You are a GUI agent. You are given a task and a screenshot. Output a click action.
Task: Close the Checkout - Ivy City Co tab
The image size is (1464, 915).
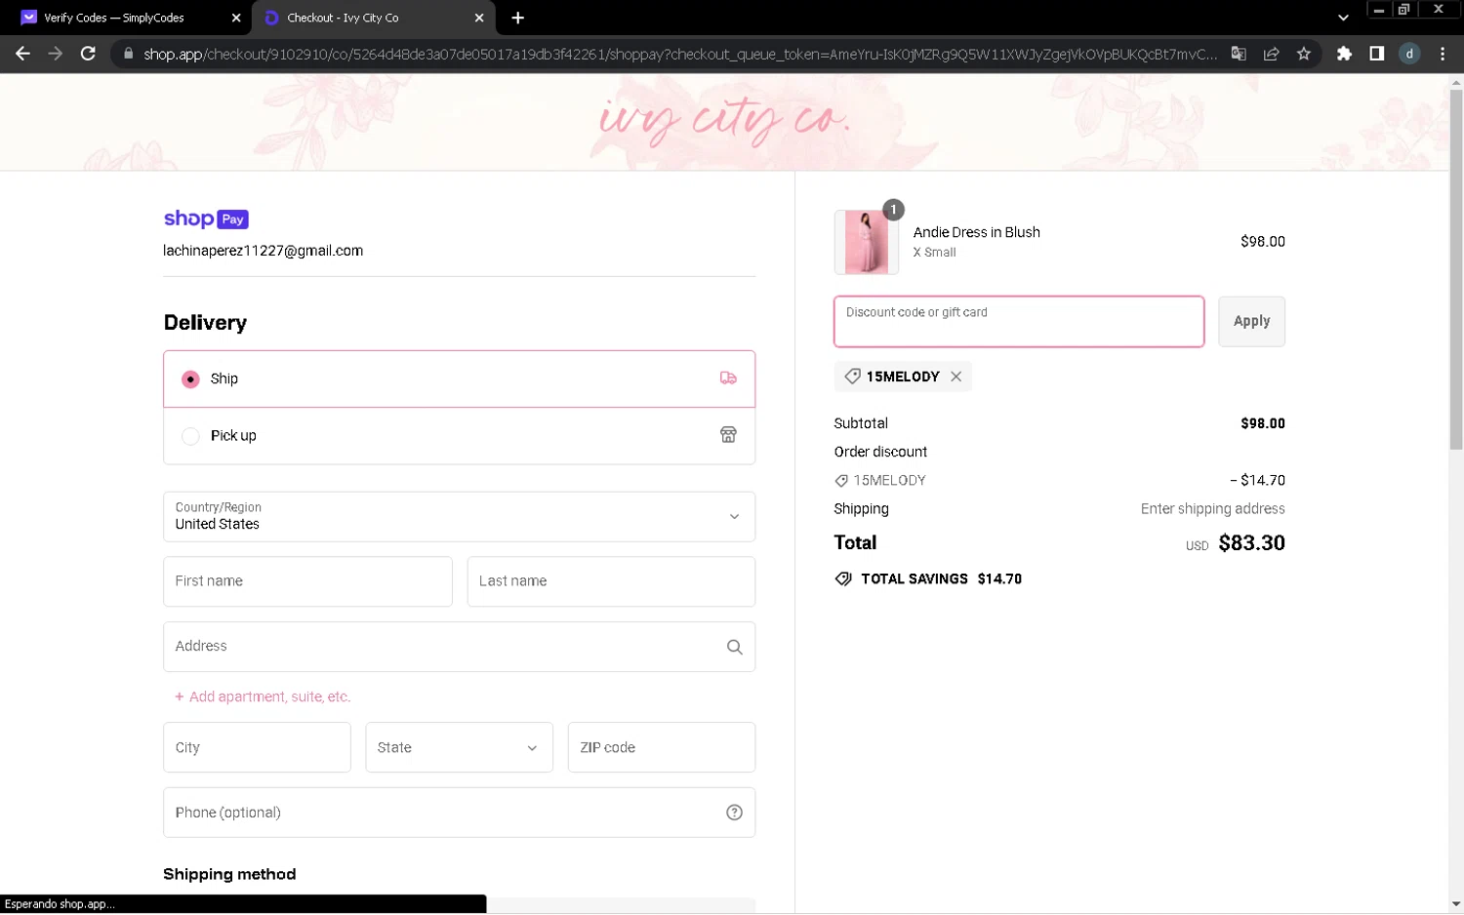point(479,18)
